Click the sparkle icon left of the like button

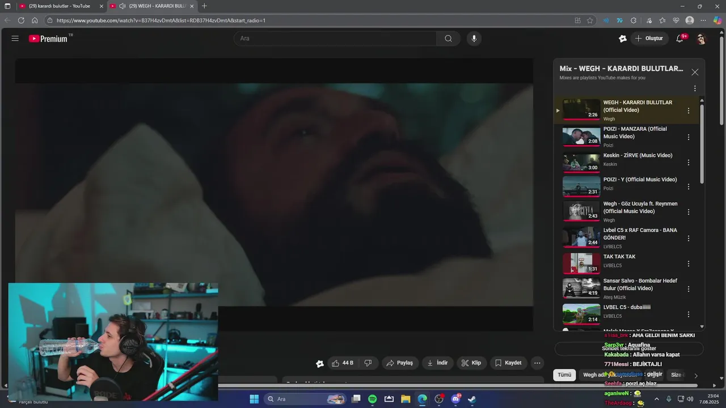click(x=320, y=363)
